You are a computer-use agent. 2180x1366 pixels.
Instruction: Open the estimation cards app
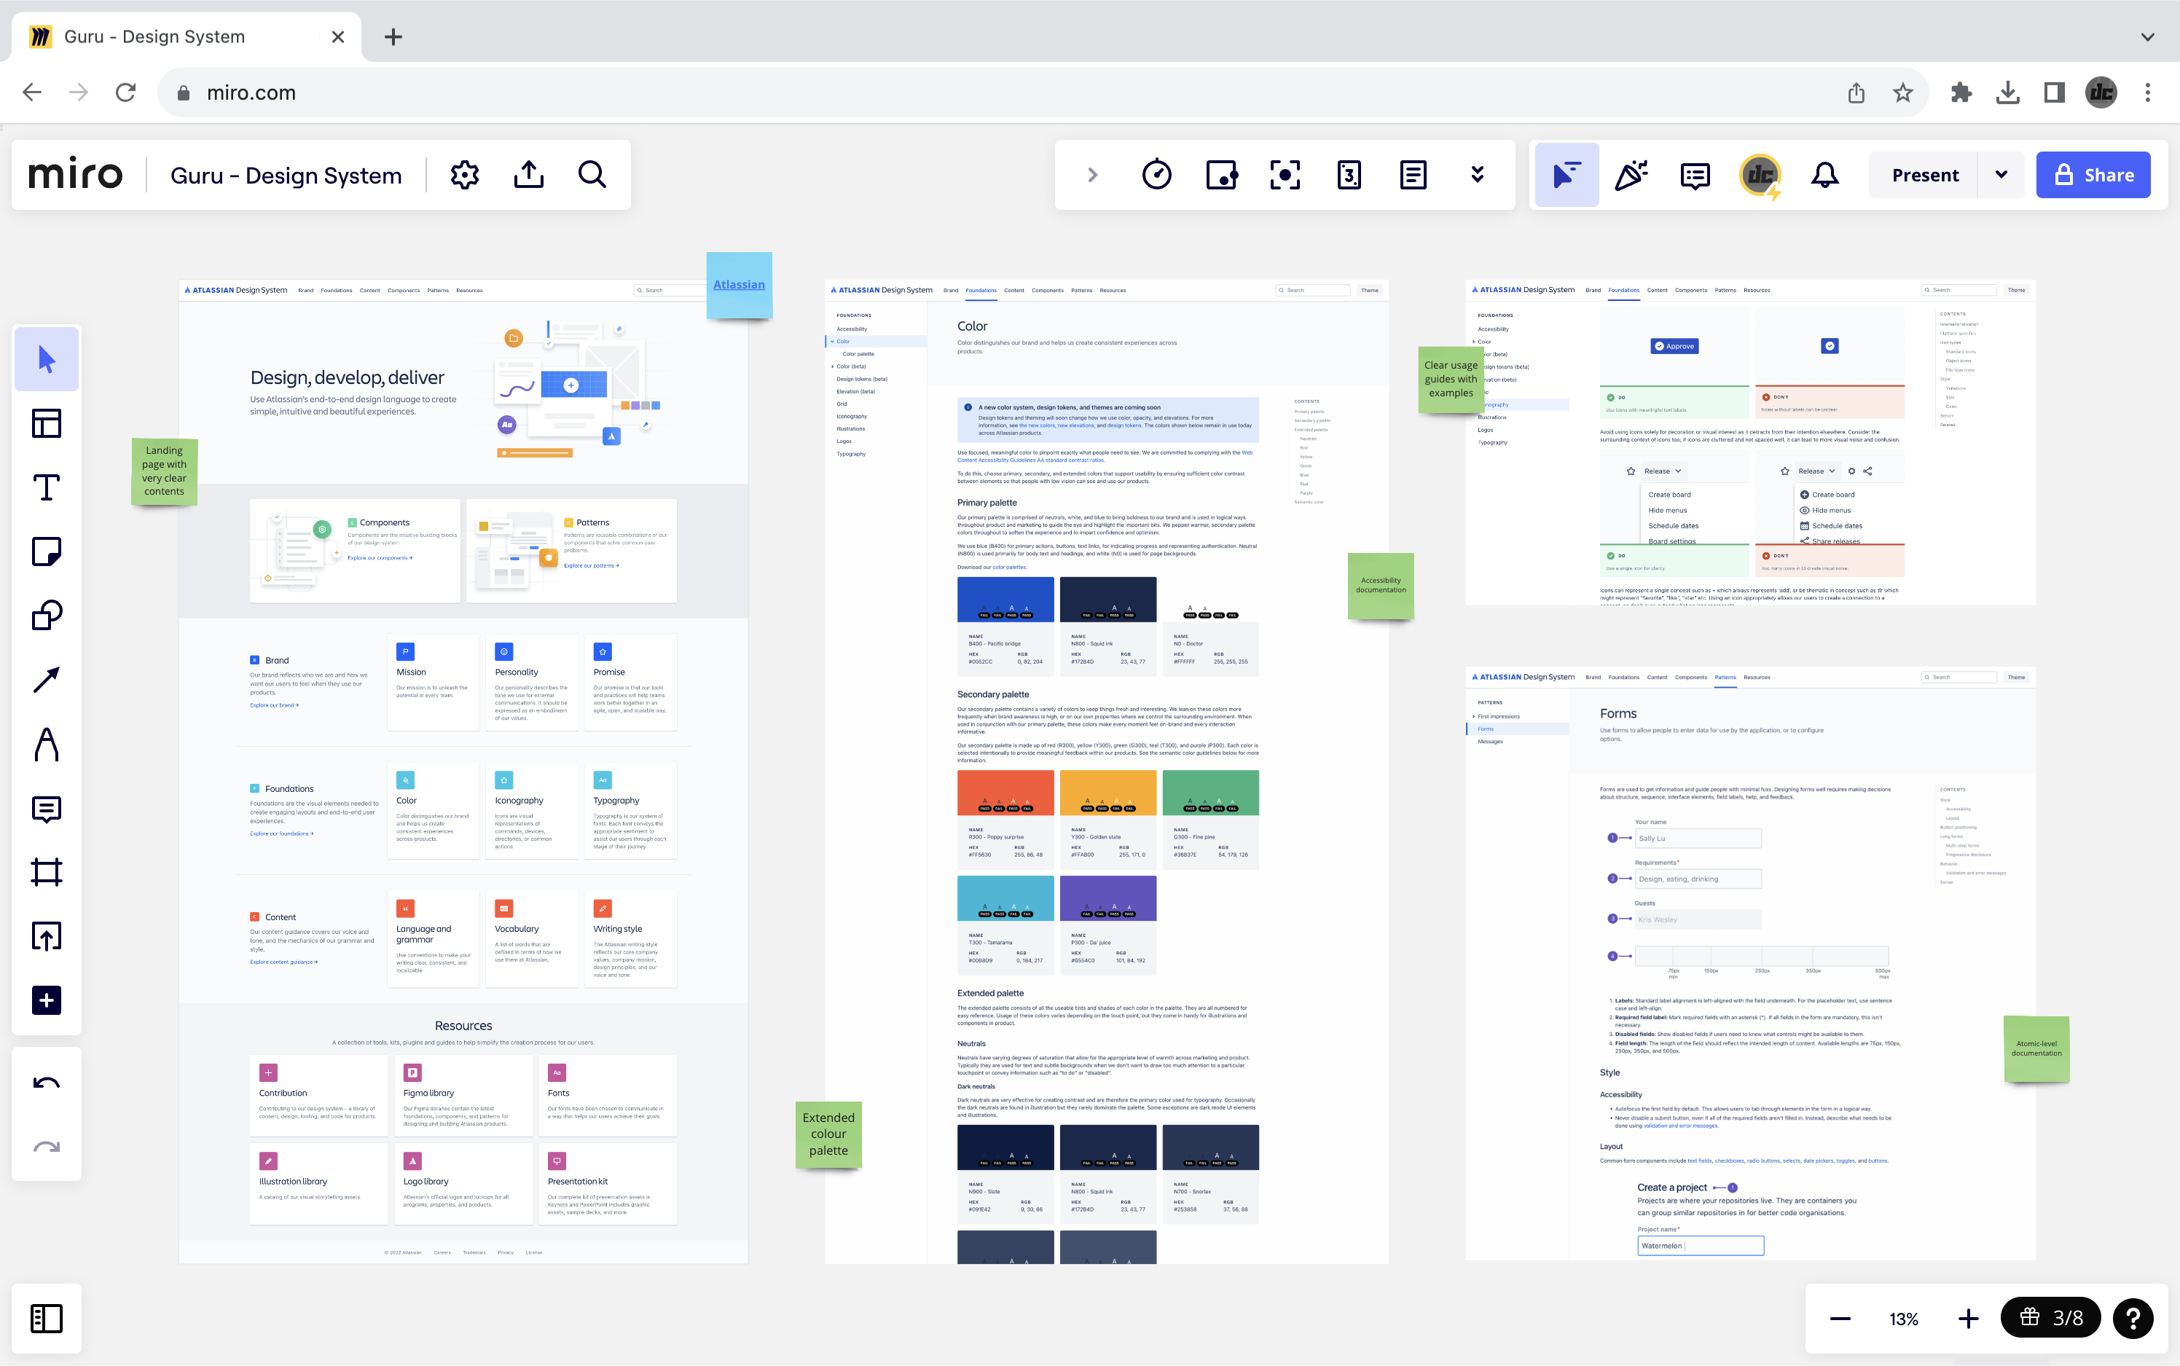(x=1349, y=174)
